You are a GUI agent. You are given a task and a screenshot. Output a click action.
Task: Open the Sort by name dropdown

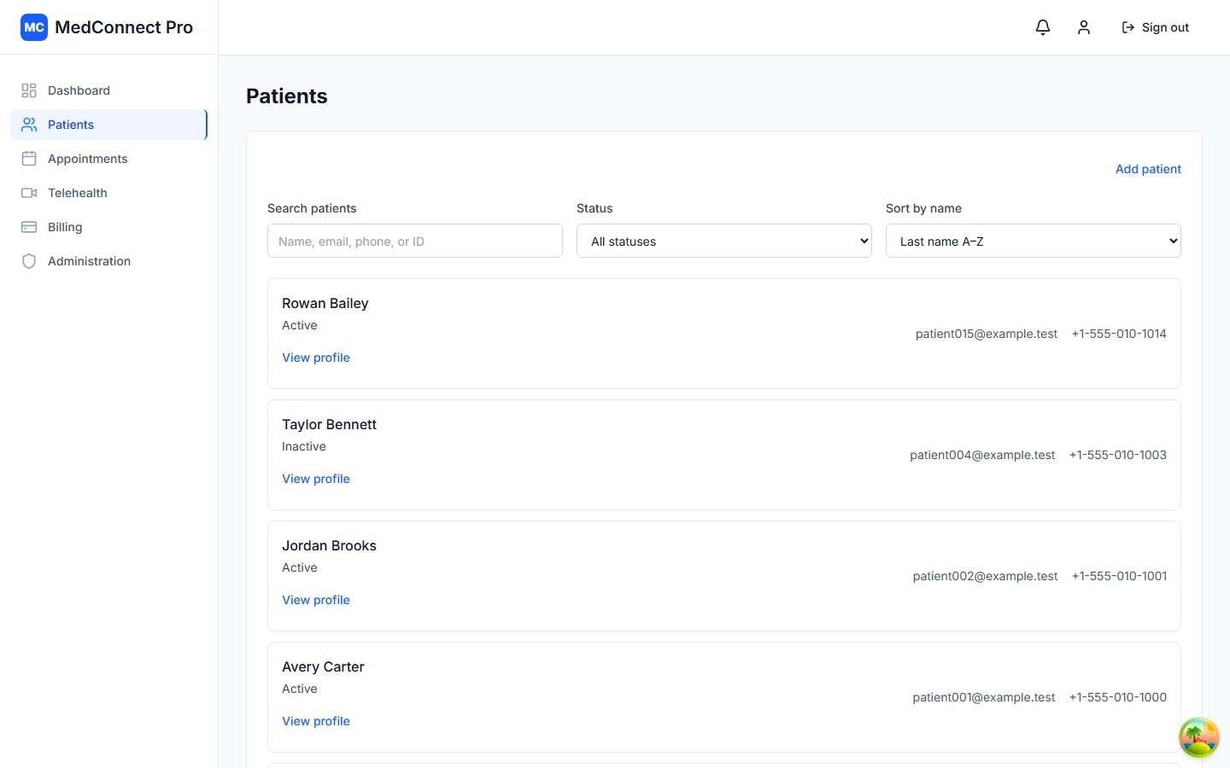tap(1034, 241)
